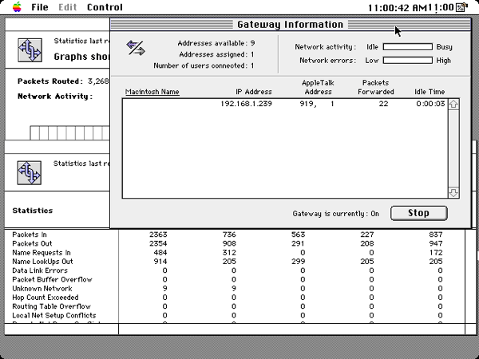Click the Packets Forwarded column header
The width and height of the screenshot is (479, 359).
tap(376, 87)
